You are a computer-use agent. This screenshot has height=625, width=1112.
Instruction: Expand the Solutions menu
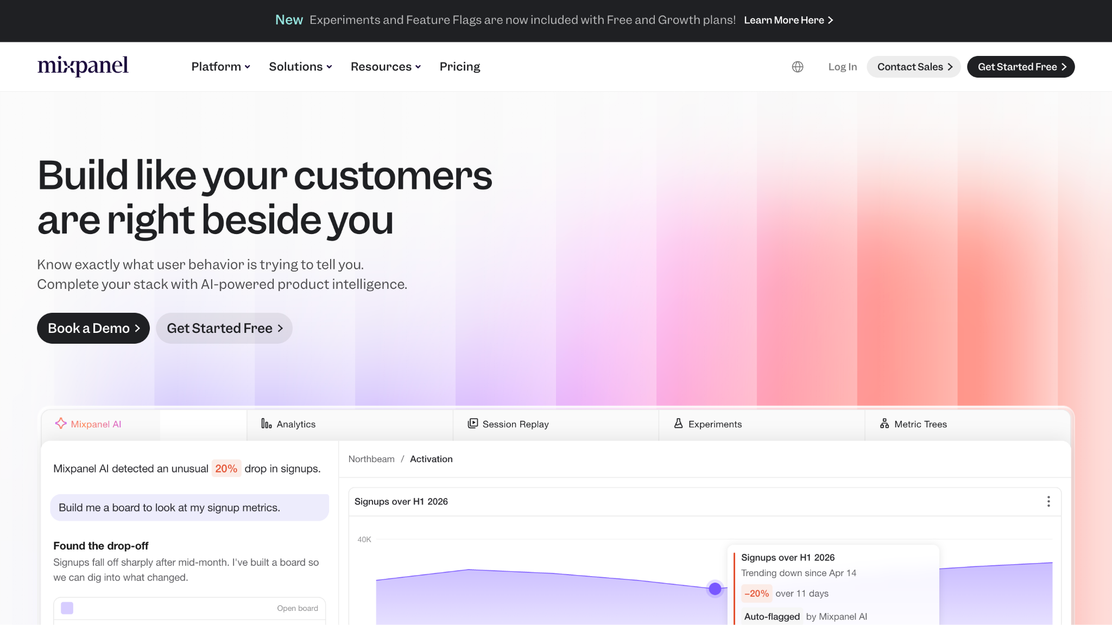point(300,67)
